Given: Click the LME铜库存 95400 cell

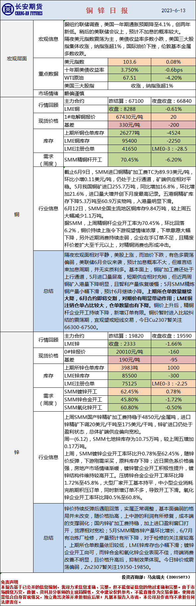Looking at the screenshot, I should pyautogui.click(x=129, y=141).
